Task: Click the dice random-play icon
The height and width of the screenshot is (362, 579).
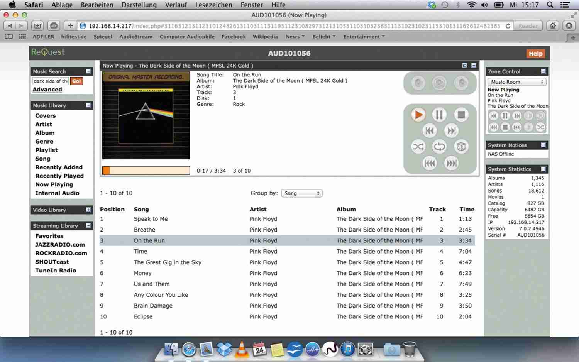Action: [461, 147]
